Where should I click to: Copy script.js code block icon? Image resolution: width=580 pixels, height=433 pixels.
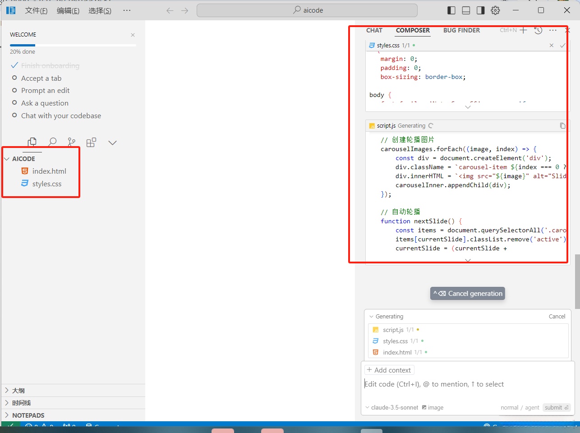pos(562,126)
